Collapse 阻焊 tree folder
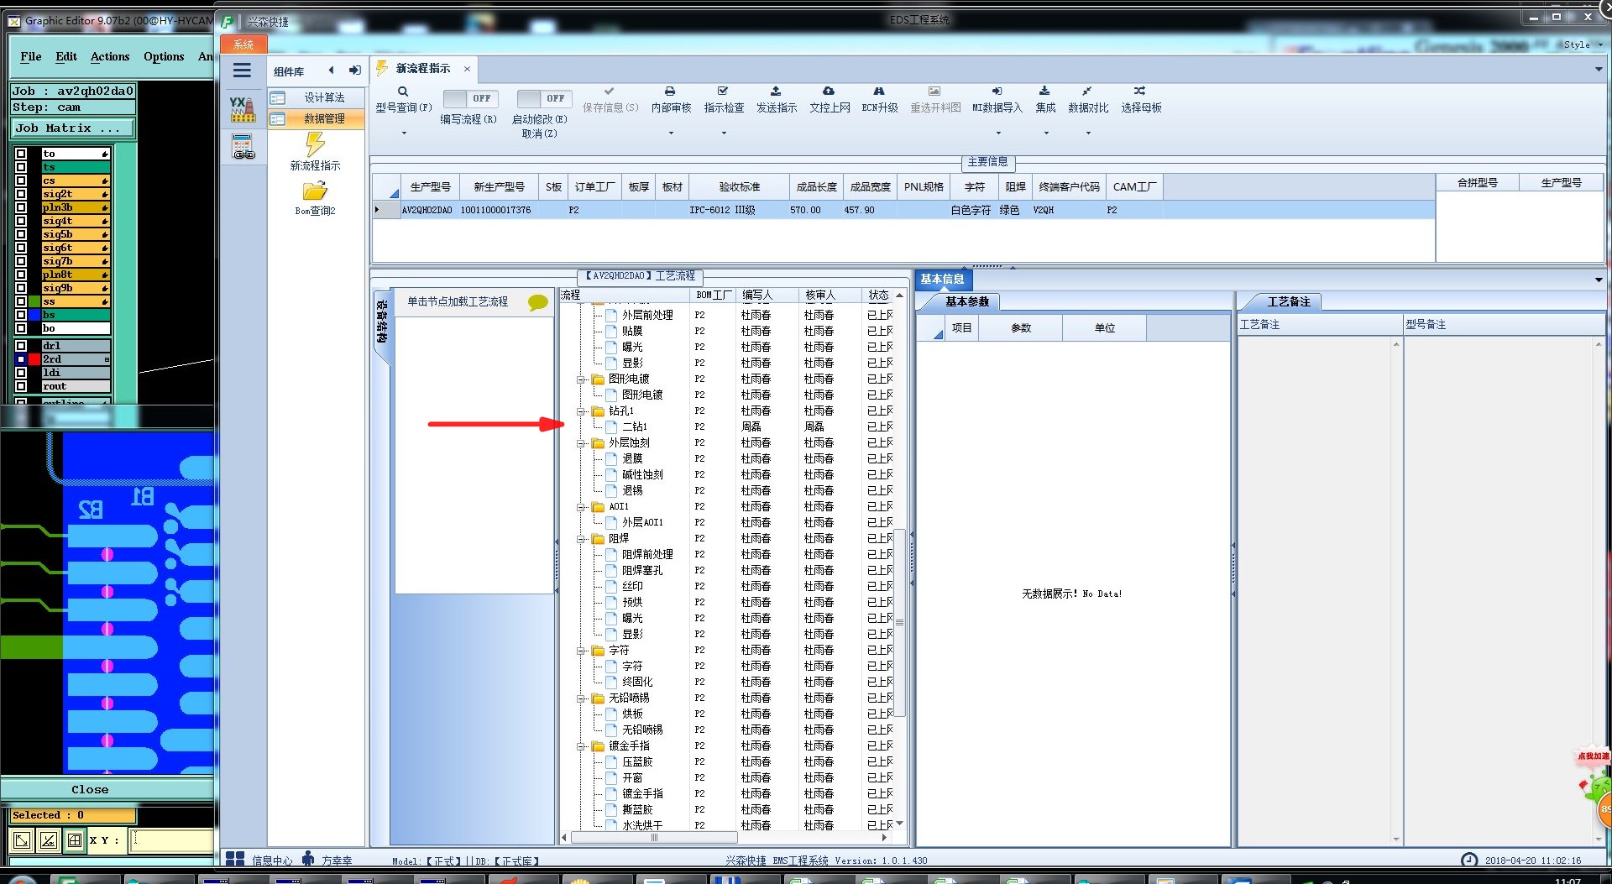Image resolution: width=1612 pixels, height=884 pixels. [x=581, y=539]
